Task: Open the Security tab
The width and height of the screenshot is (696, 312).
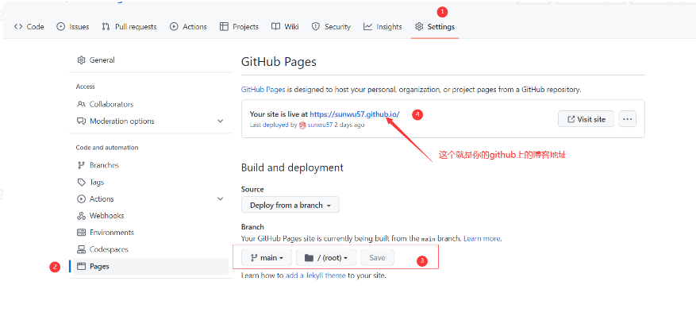Action: pos(331,27)
